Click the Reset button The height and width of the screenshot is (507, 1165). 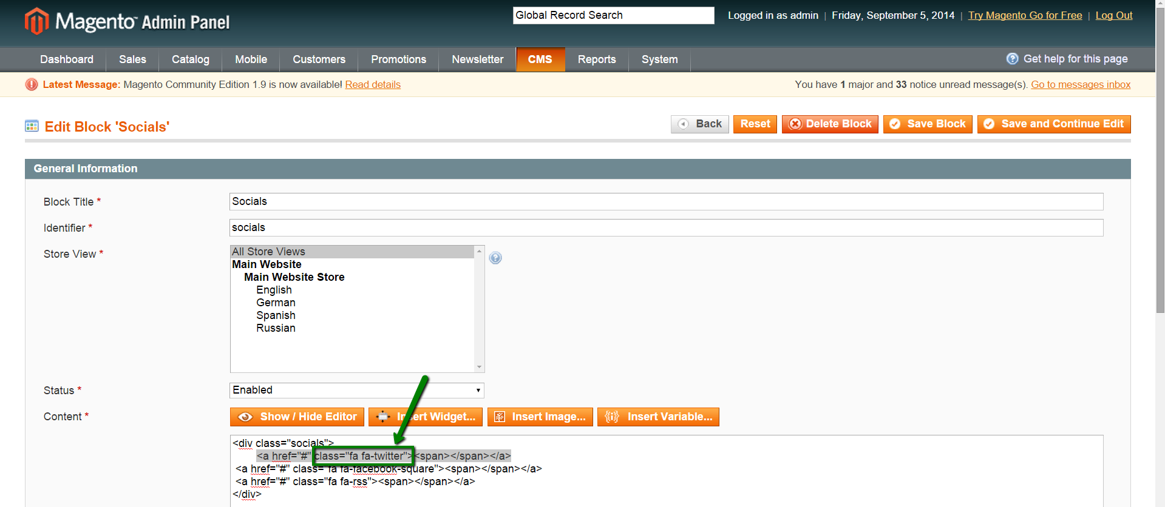click(x=755, y=124)
